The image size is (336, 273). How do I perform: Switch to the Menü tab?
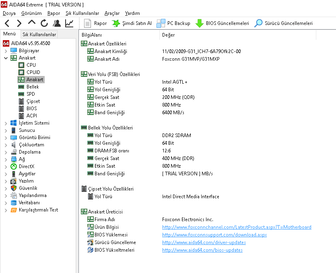coord(10,34)
